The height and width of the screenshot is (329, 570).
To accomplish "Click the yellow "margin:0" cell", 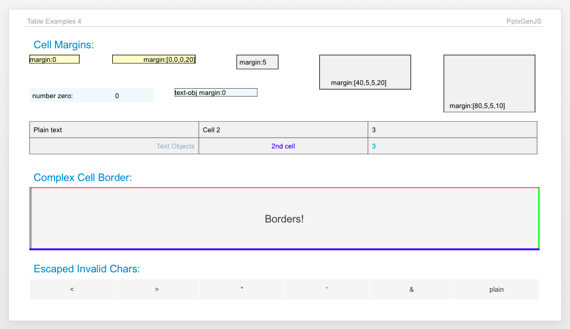I will tap(54, 59).
